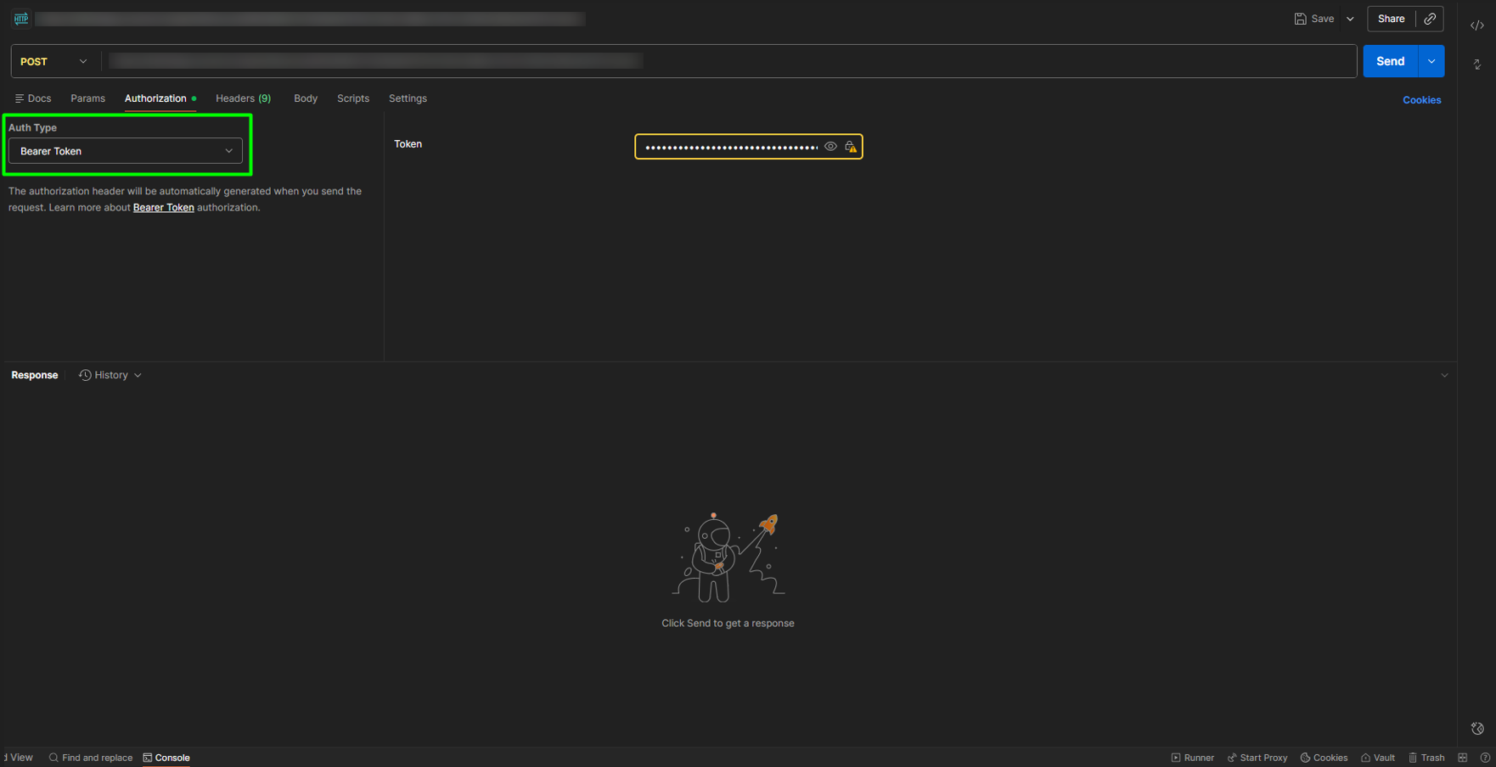Click the help question mark icon
The width and height of the screenshot is (1496, 767).
click(1485, 758)
